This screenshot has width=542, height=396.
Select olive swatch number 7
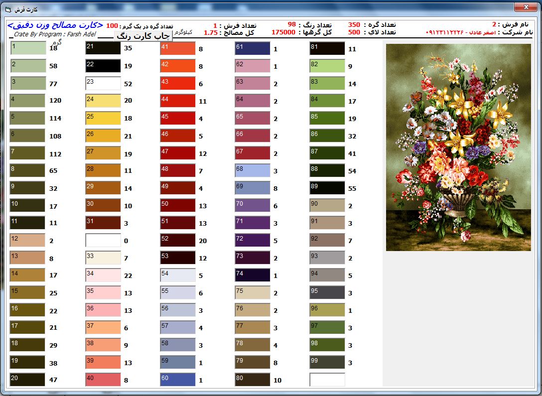28,153
